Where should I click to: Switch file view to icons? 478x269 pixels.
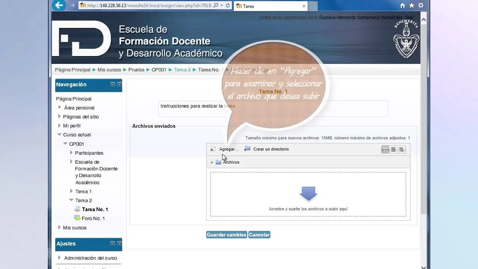click(385, 149)
